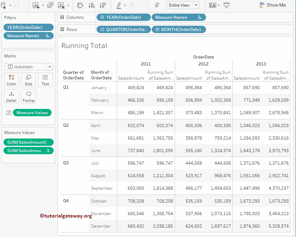296x237 pixels.
Task: Expand the YEAR(OrderDate) pill in Columns
Action: coord(102,17)
